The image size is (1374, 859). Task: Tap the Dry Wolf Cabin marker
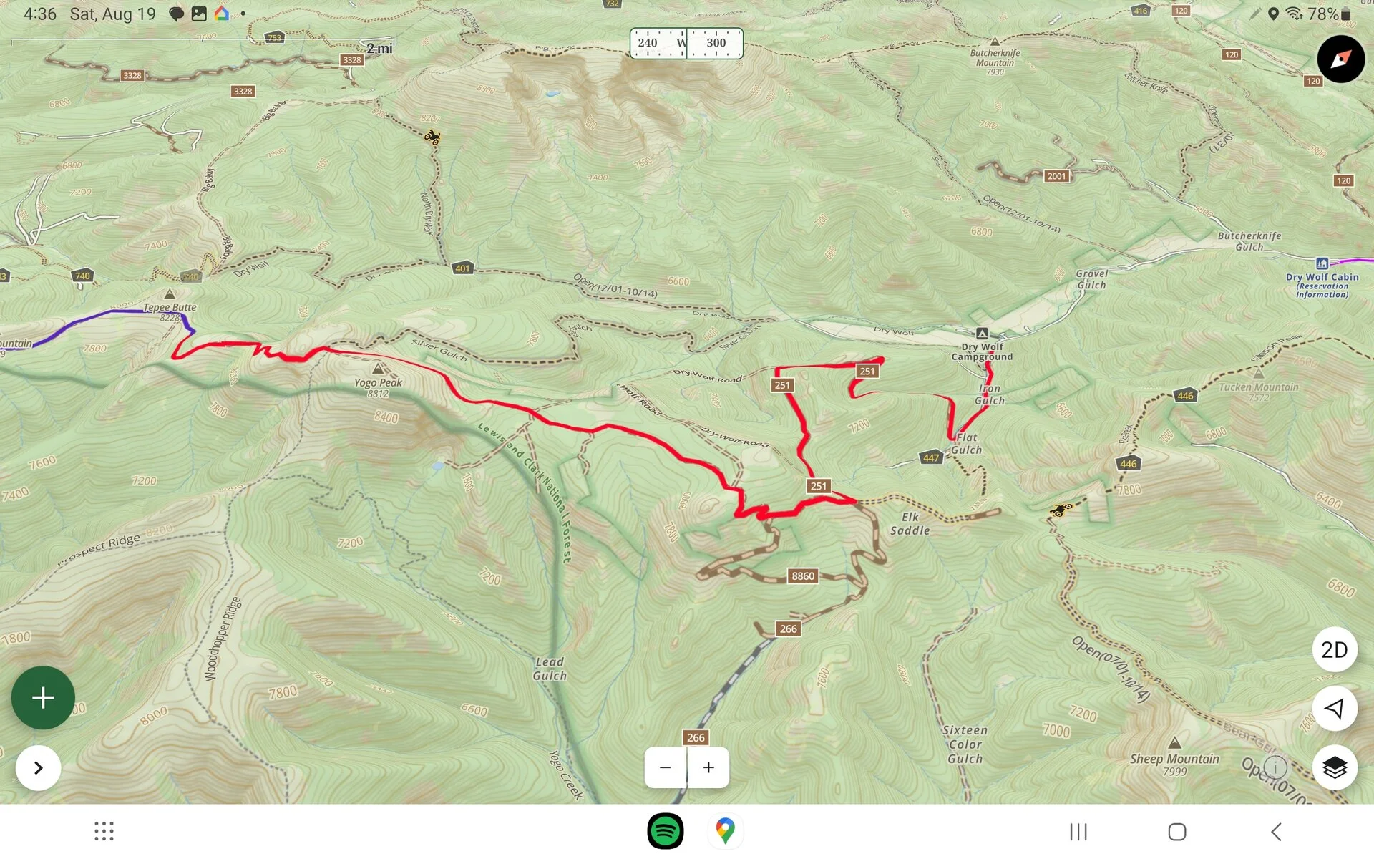coord(1322,263)
